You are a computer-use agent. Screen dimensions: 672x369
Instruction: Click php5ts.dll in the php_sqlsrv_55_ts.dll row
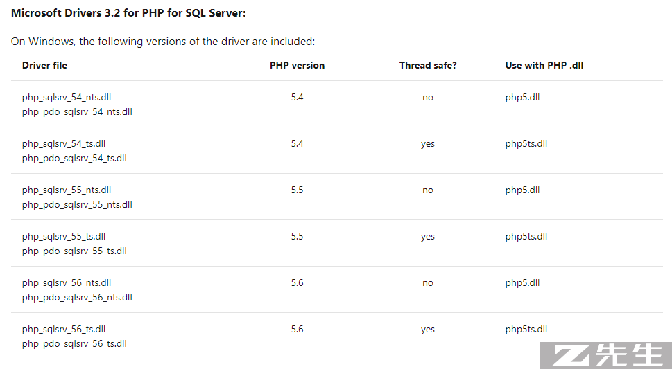(x=526, y=237)
